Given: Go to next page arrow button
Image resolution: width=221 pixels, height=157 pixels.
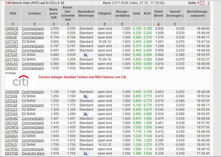Looking at the screenshot, I should coord(202,3).
